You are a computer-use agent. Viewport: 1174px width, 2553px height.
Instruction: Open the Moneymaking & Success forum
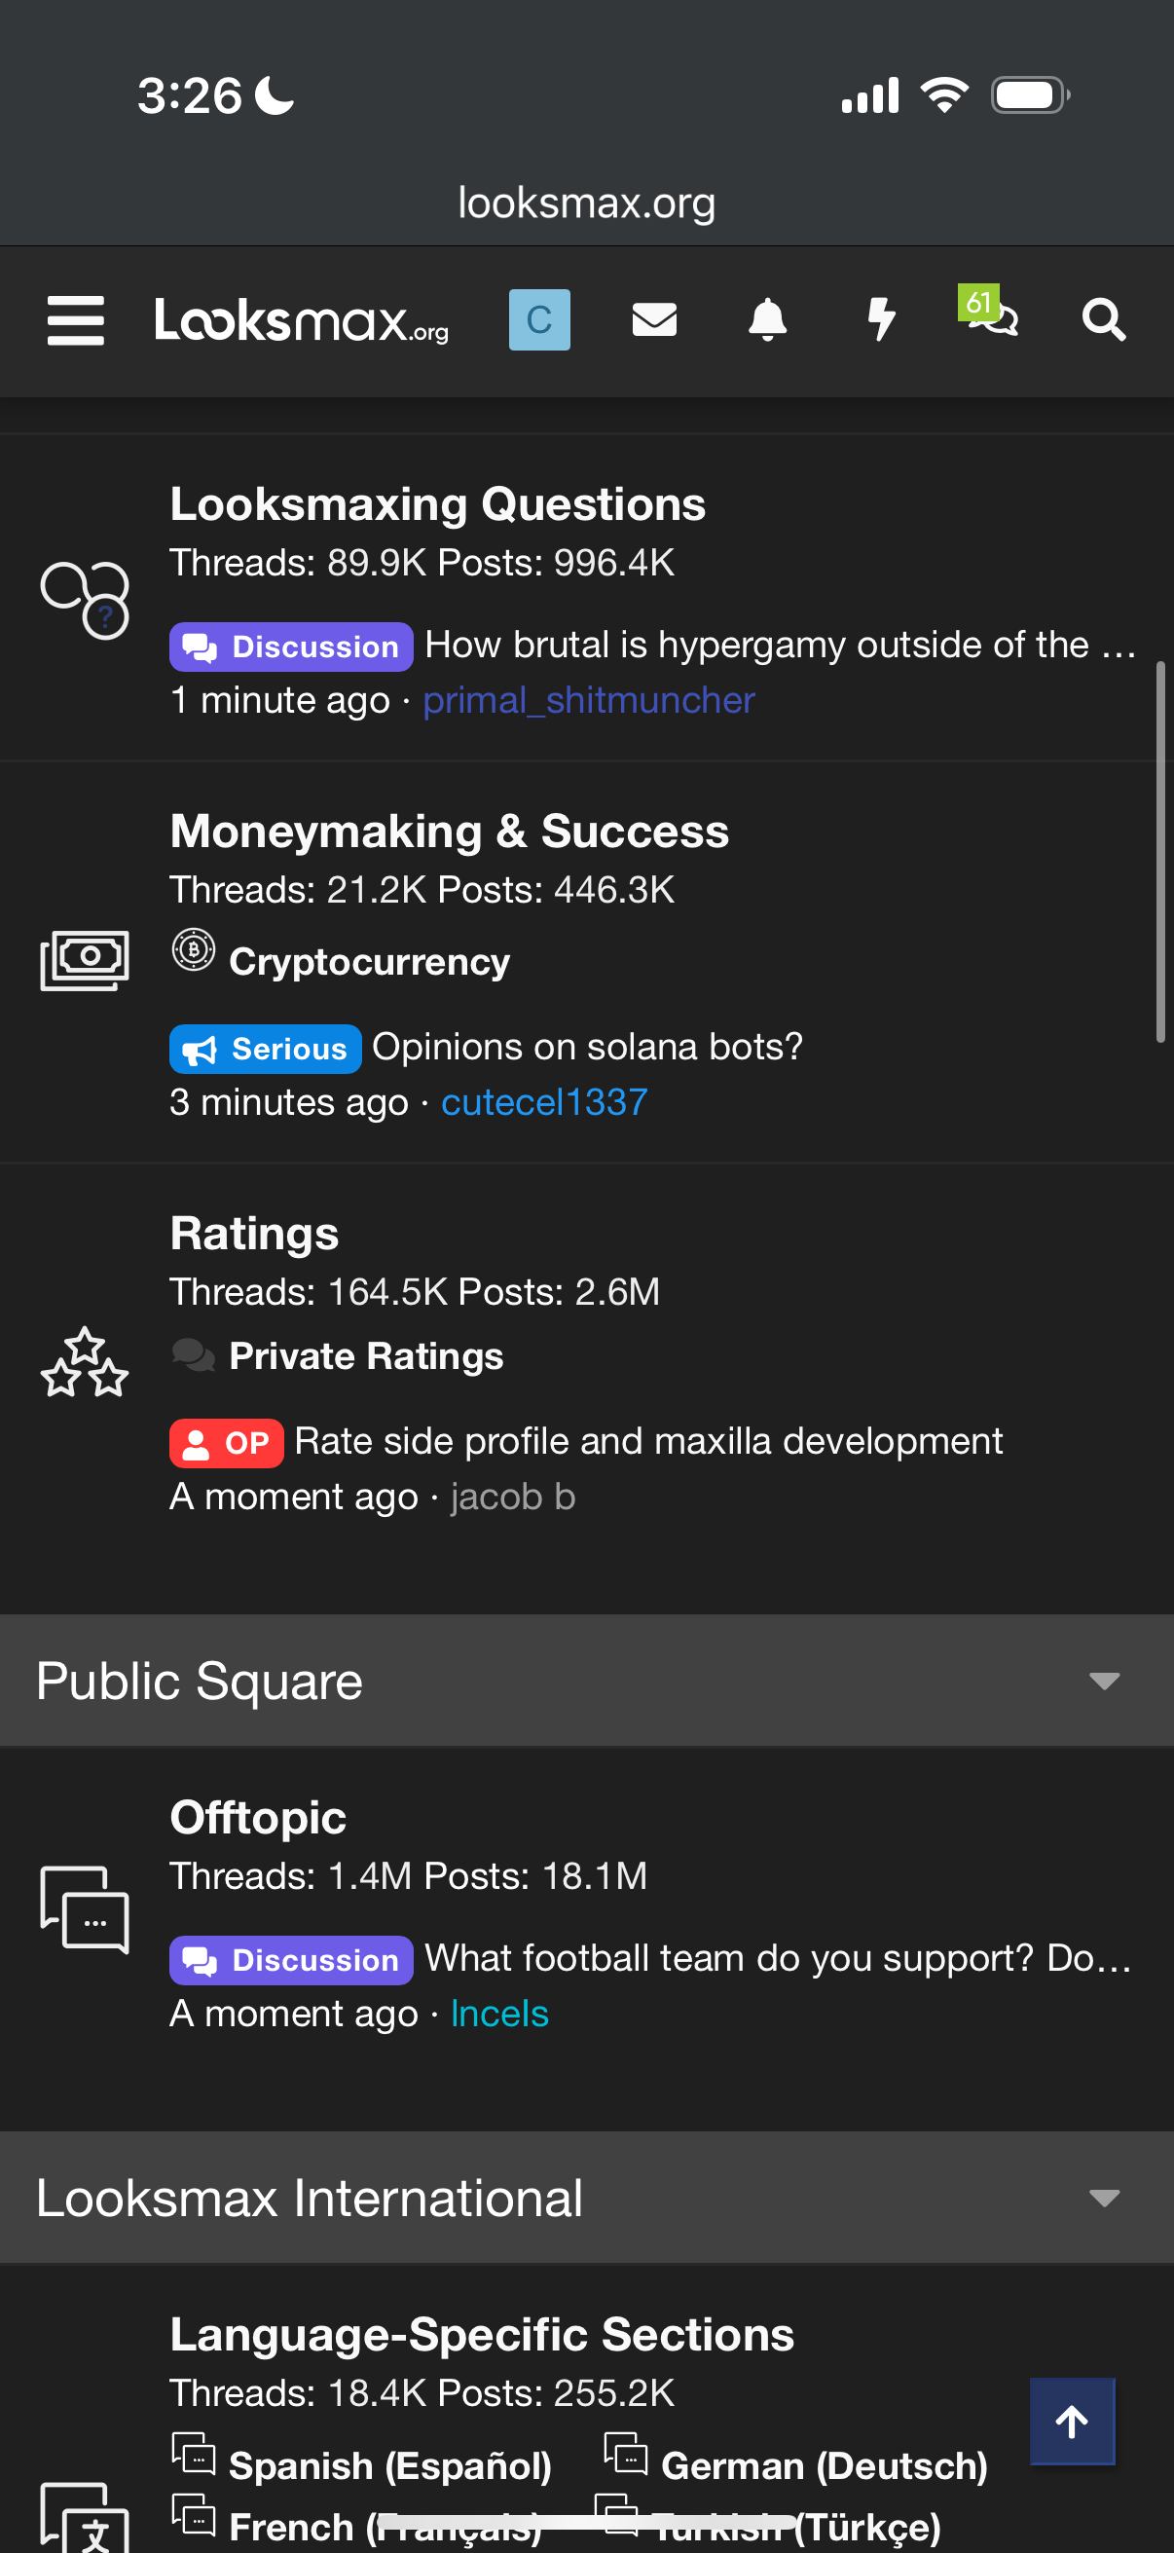[449, 832]
